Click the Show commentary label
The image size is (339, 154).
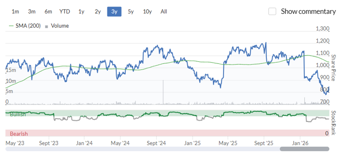(308, 11)
